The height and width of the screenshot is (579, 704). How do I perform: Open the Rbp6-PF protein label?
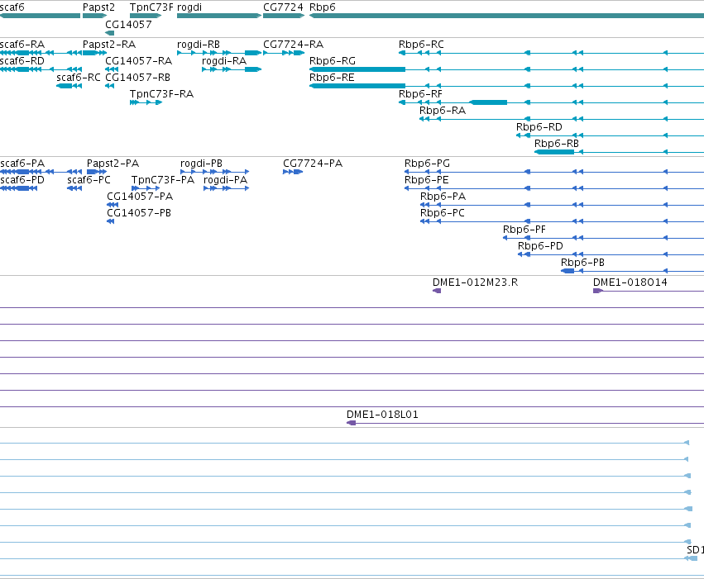click(x=524, y=230)
